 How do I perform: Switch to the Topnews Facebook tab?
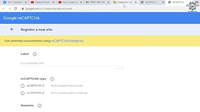click(15, 2)
